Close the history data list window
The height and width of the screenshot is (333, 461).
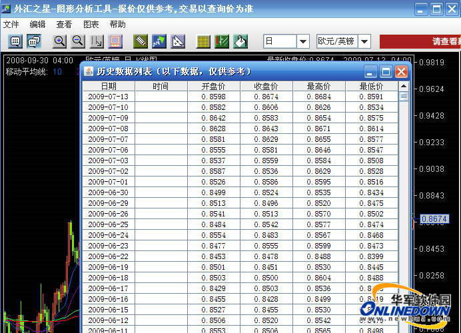pos(401,72)
